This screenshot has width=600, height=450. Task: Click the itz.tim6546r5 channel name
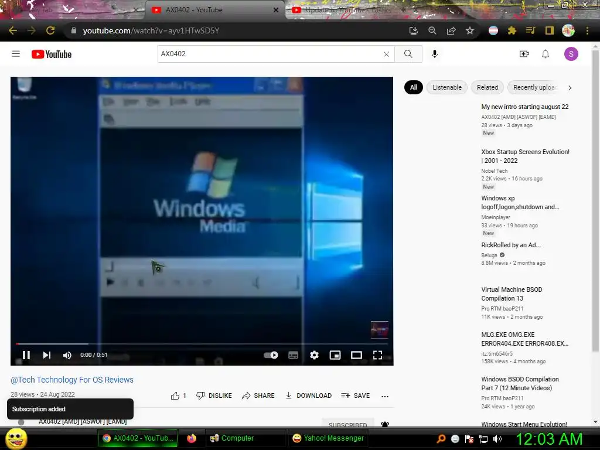(x=497, y=353)
